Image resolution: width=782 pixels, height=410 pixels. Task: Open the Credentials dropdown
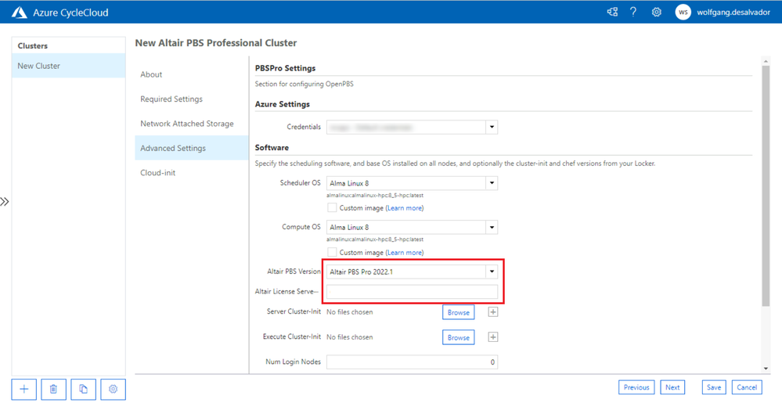click(492, 128)
